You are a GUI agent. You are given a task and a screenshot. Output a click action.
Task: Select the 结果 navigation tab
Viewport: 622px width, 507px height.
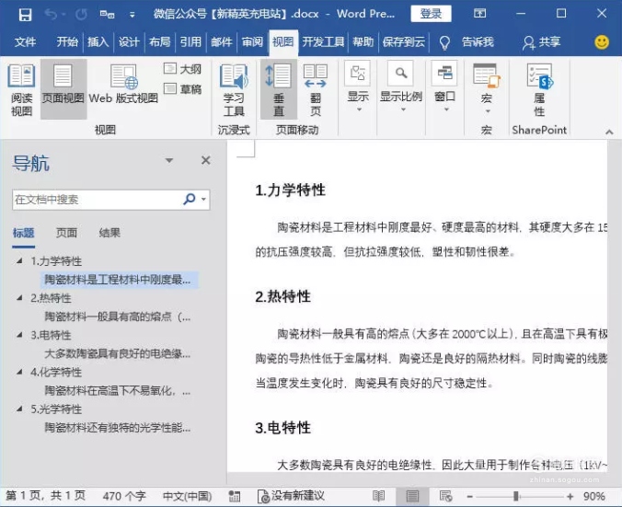coord(109,233)
